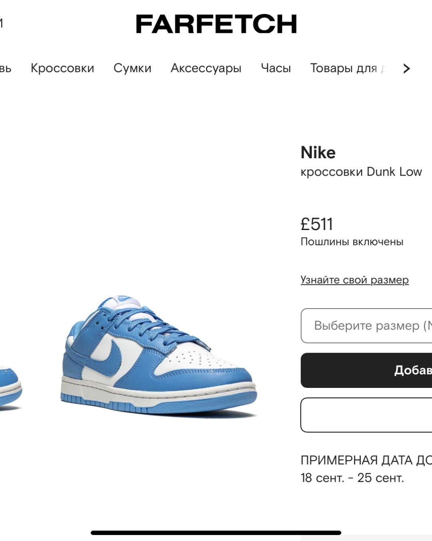The width and height of the screenshot is (432, 541).
Task: Open the Сумки category
Action: click(132, 68)
